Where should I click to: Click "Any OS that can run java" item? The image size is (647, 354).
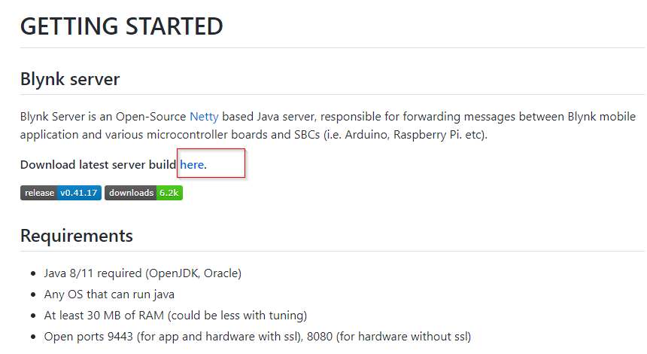109,294
